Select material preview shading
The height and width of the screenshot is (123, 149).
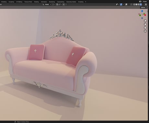(x=139, y=5)
